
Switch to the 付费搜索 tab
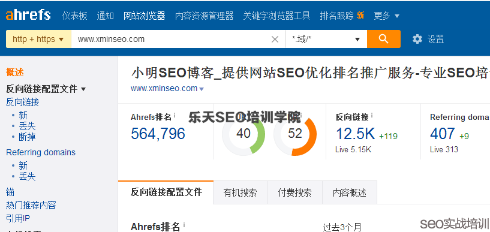tap(294, 192)
